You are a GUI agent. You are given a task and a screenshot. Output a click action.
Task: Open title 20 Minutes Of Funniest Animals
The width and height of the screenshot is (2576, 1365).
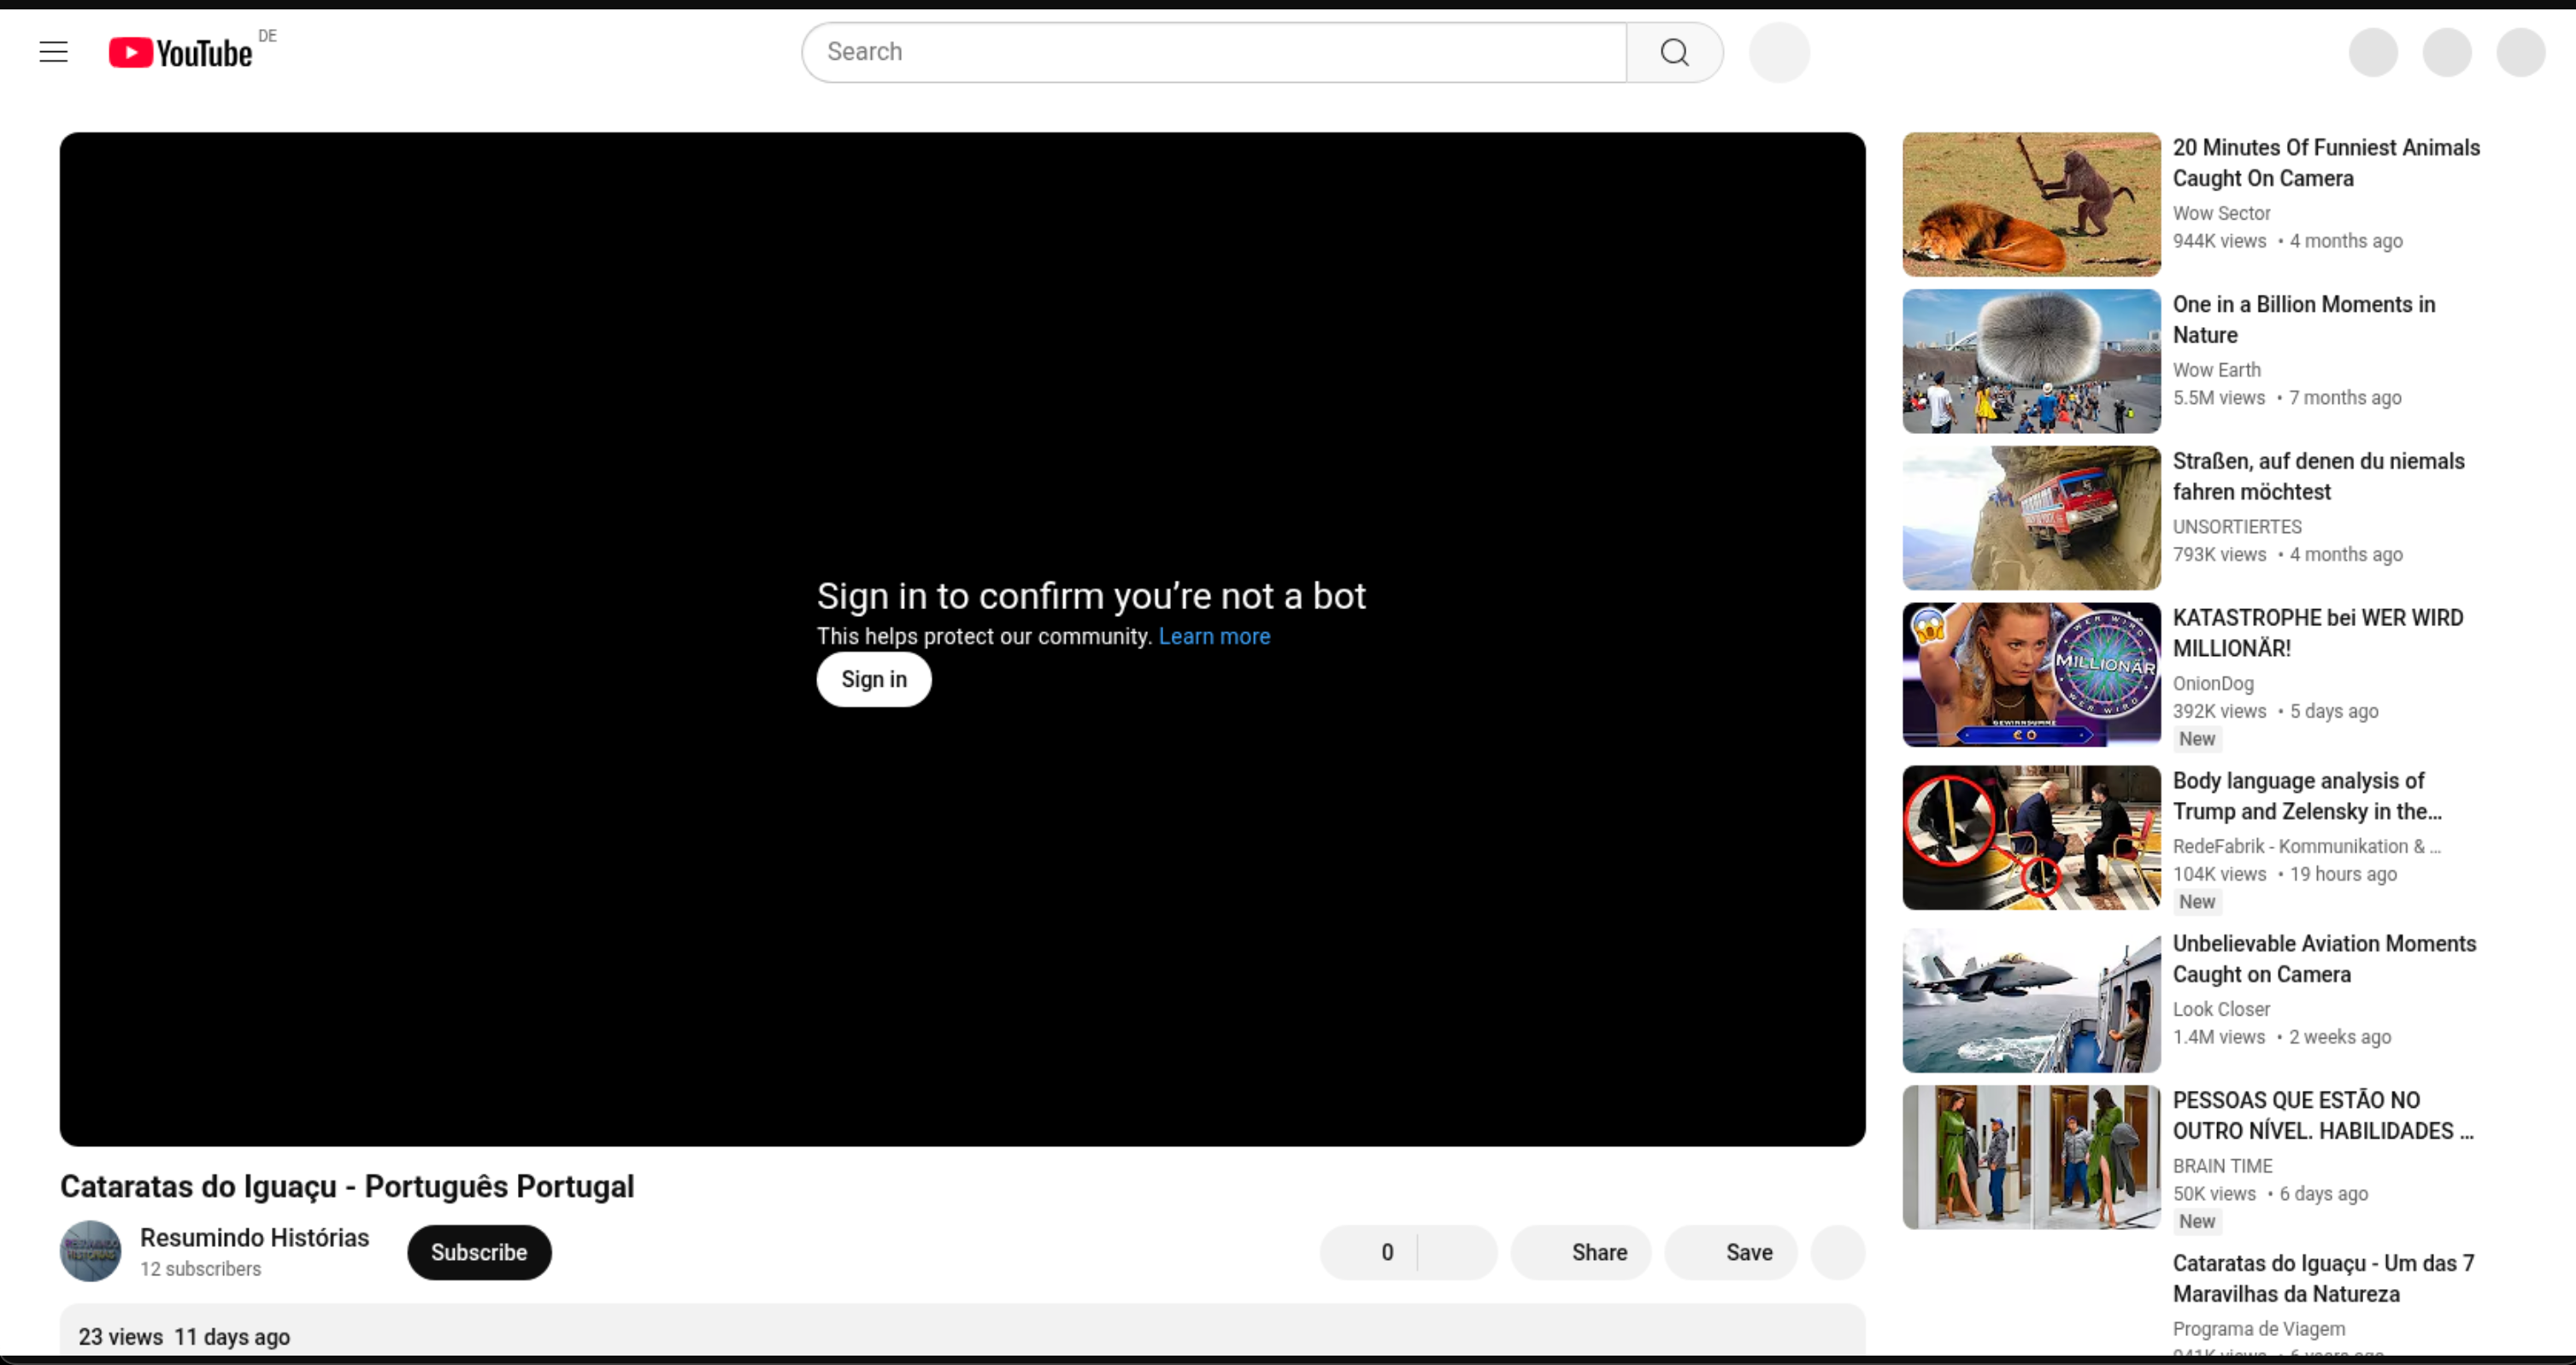coord(2326,163)
